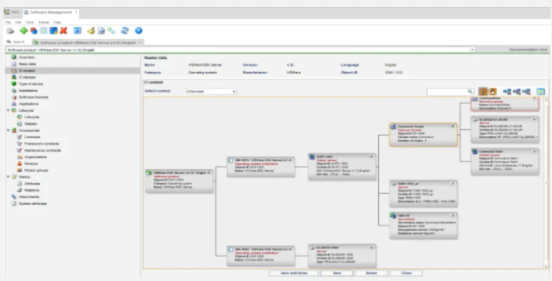
Task: Click the diagram vertical scrollbar up arrow
Action: click(546, 100)
